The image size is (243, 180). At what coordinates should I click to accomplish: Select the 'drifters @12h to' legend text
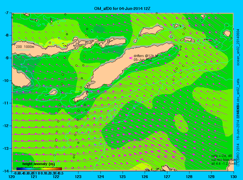point(146,56)
